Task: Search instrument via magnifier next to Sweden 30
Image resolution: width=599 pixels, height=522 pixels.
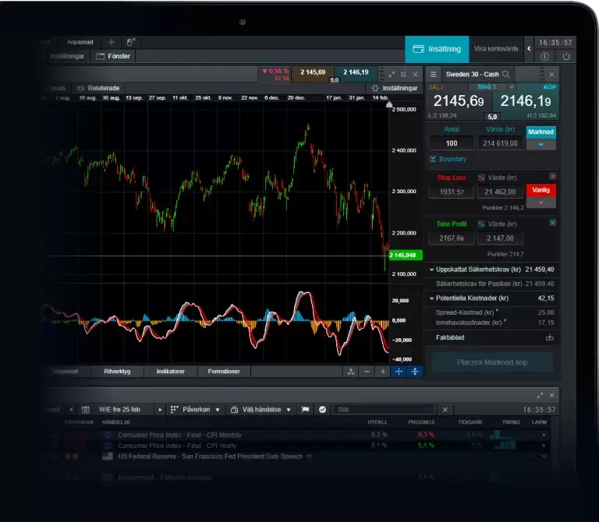Action: pos(506,74)
